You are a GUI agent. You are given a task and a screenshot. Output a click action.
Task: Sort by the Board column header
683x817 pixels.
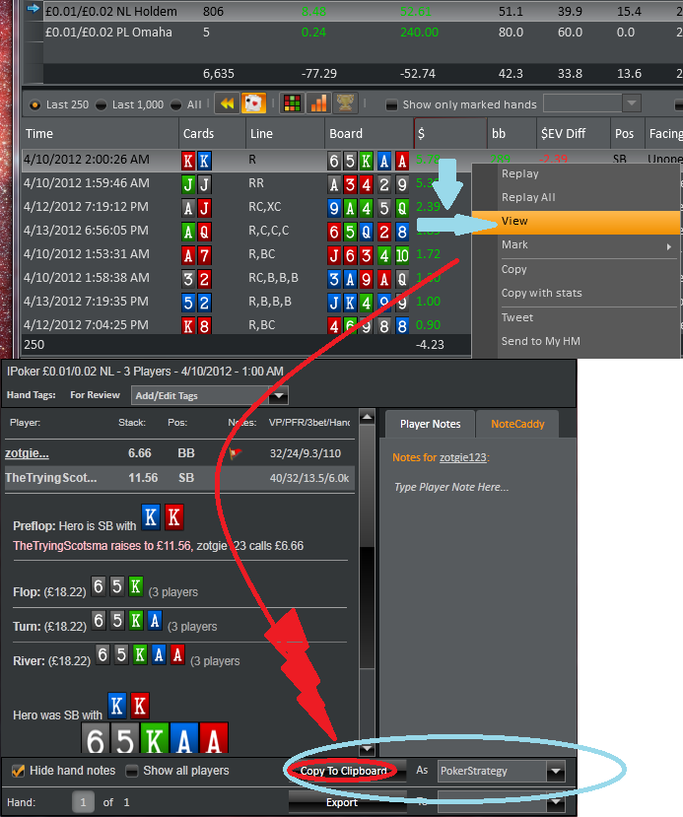tap(369, 133)
